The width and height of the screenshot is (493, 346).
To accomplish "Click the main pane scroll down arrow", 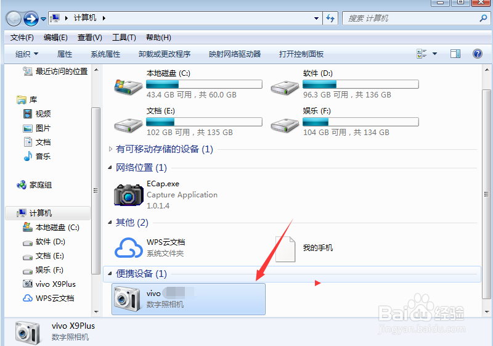I will 487,312.
